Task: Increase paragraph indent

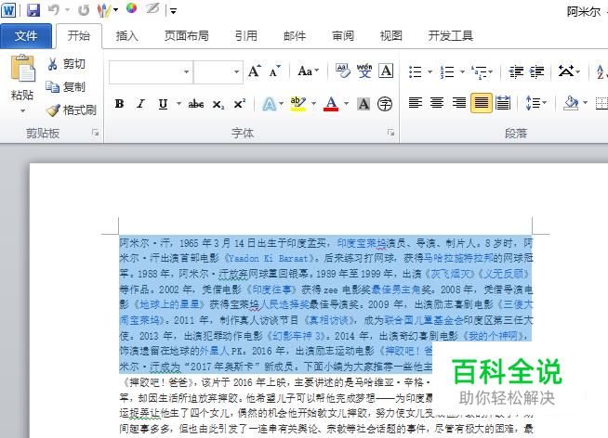Action: click(537, 71)
